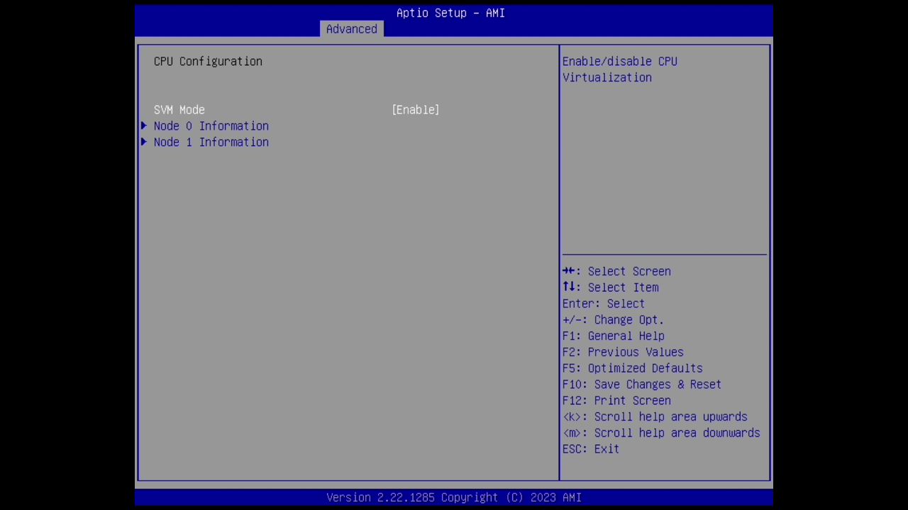Click the Enter: Select help line
The width and height of the screenshot is (908, 510).
coord(604,304)
